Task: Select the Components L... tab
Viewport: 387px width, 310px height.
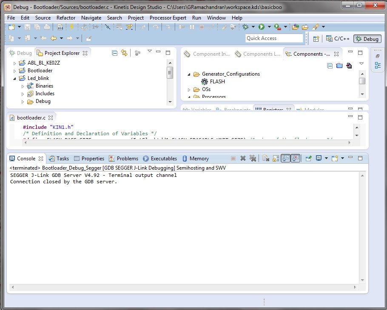Action: (257, 54)
